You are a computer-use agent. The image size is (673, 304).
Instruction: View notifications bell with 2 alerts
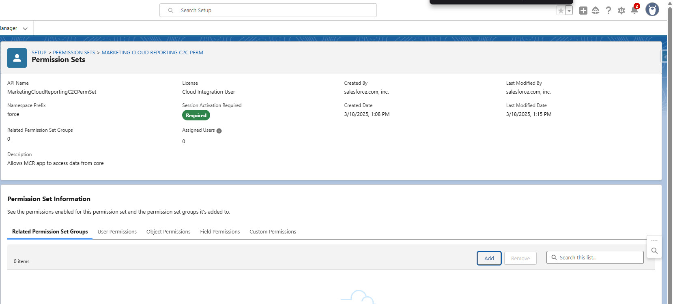coord(634,10)
